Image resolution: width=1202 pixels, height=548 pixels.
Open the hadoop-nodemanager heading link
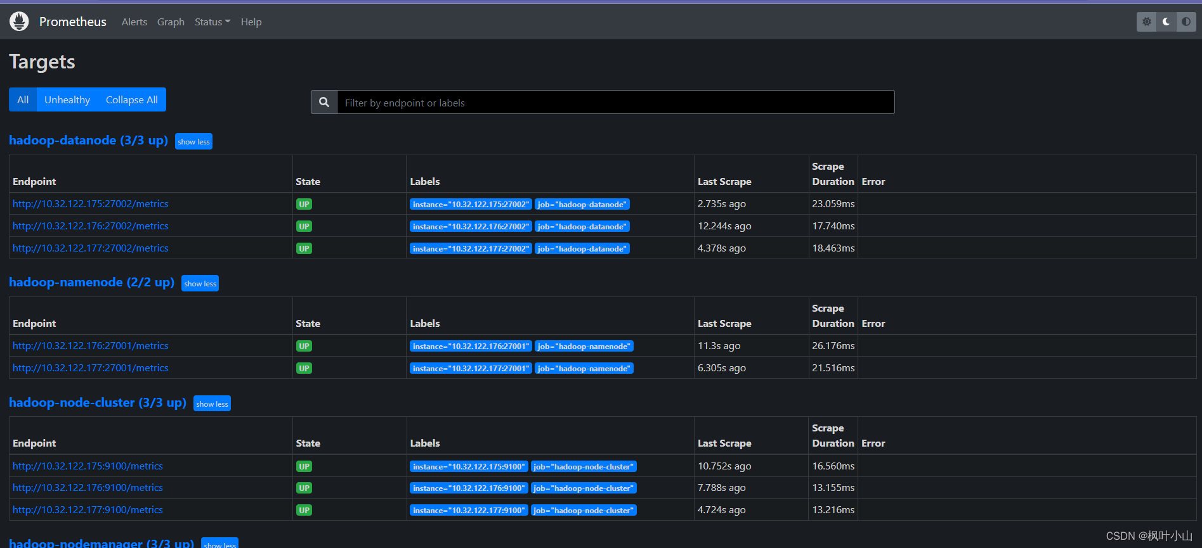pyautogui.click(x=101, y=543)
